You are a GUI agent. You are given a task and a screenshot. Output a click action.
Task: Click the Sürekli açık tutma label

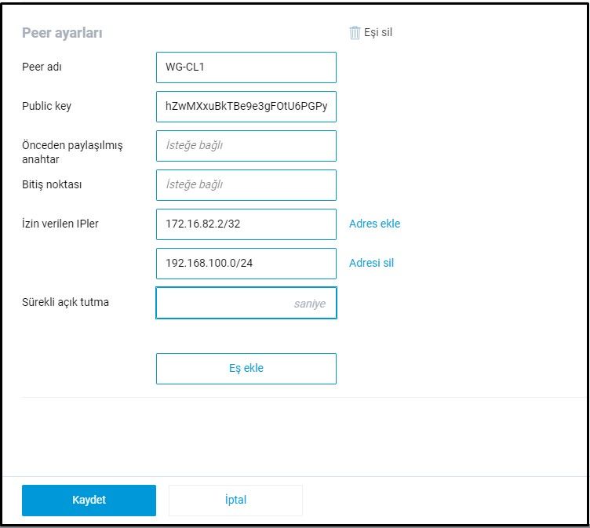click(65, 302)
